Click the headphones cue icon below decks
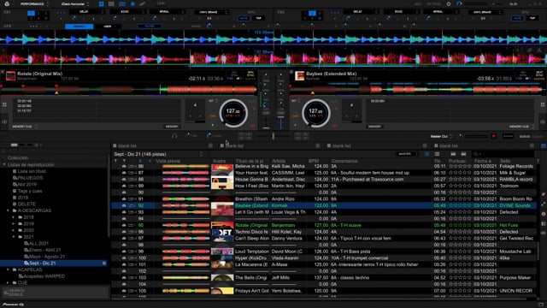The width and height of the screenshot is (547, 308). coord(174,136)
